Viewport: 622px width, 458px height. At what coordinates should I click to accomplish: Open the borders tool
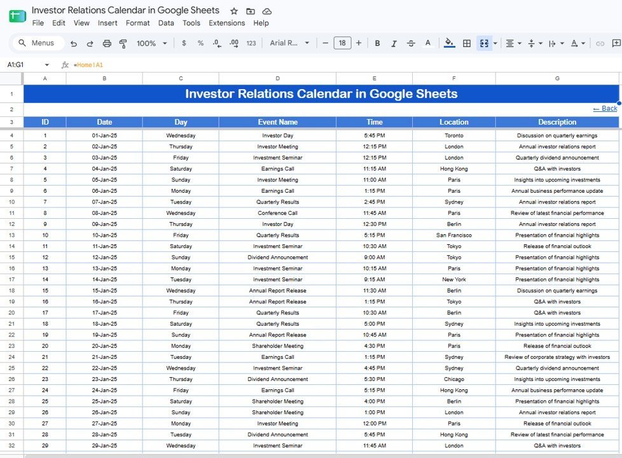tap(467, 43)
